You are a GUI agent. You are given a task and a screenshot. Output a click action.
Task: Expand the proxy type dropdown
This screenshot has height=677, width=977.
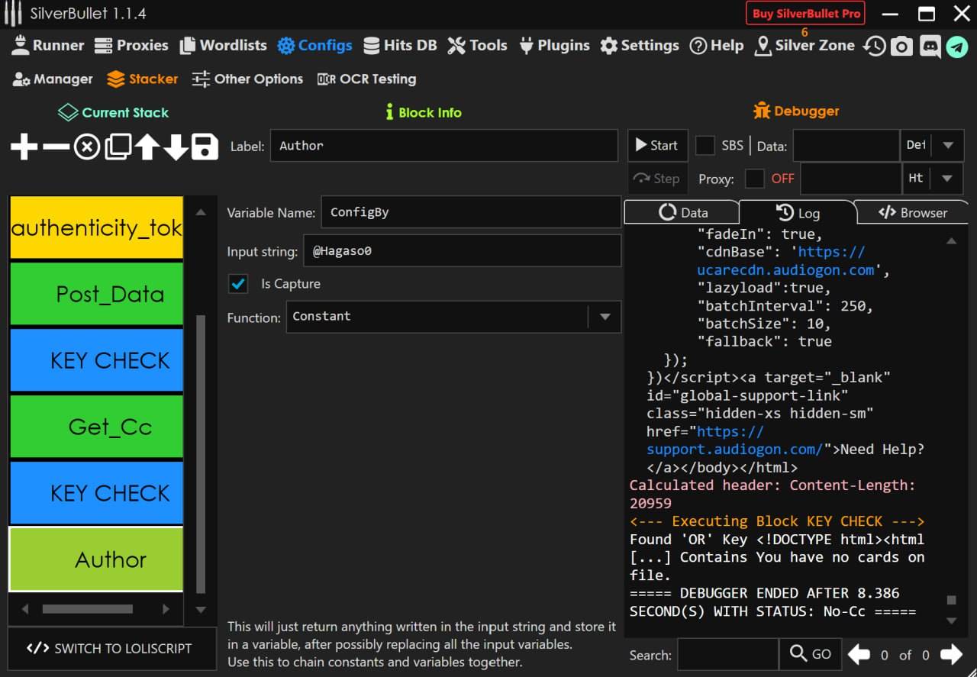click(x=947, y=179)
